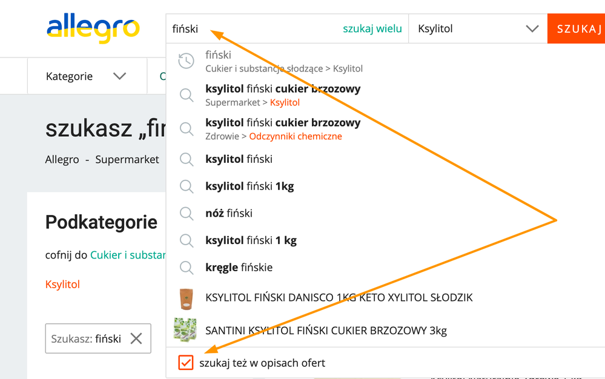
Task: Click the history clock icon beside 'fiński'
Action: point(187,61)
